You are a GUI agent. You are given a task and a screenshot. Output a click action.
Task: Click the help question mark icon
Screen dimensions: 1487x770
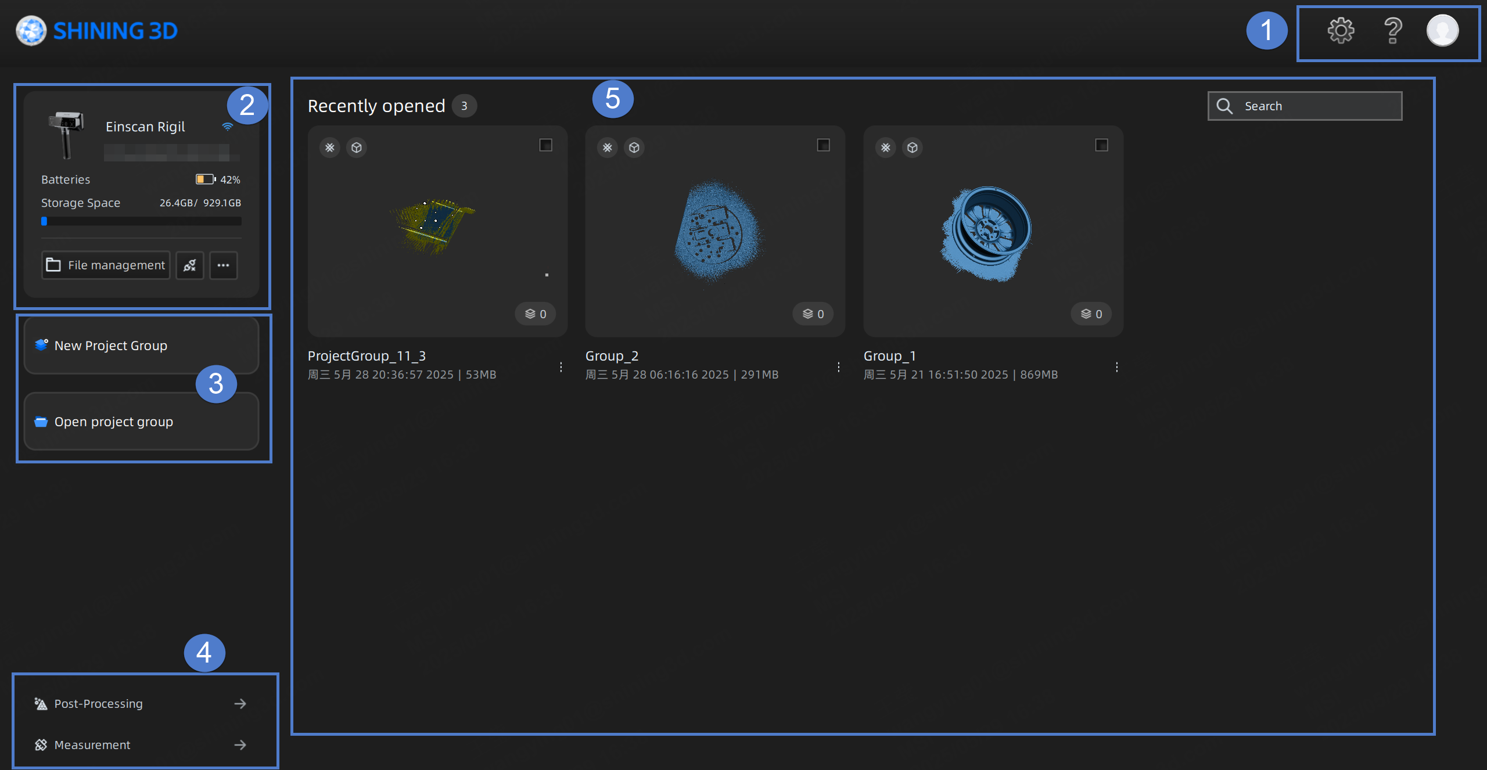[1392, 30]
